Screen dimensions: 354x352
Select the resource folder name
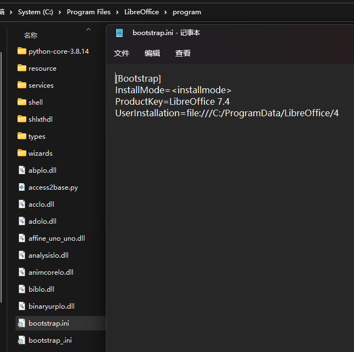[42, 69]
